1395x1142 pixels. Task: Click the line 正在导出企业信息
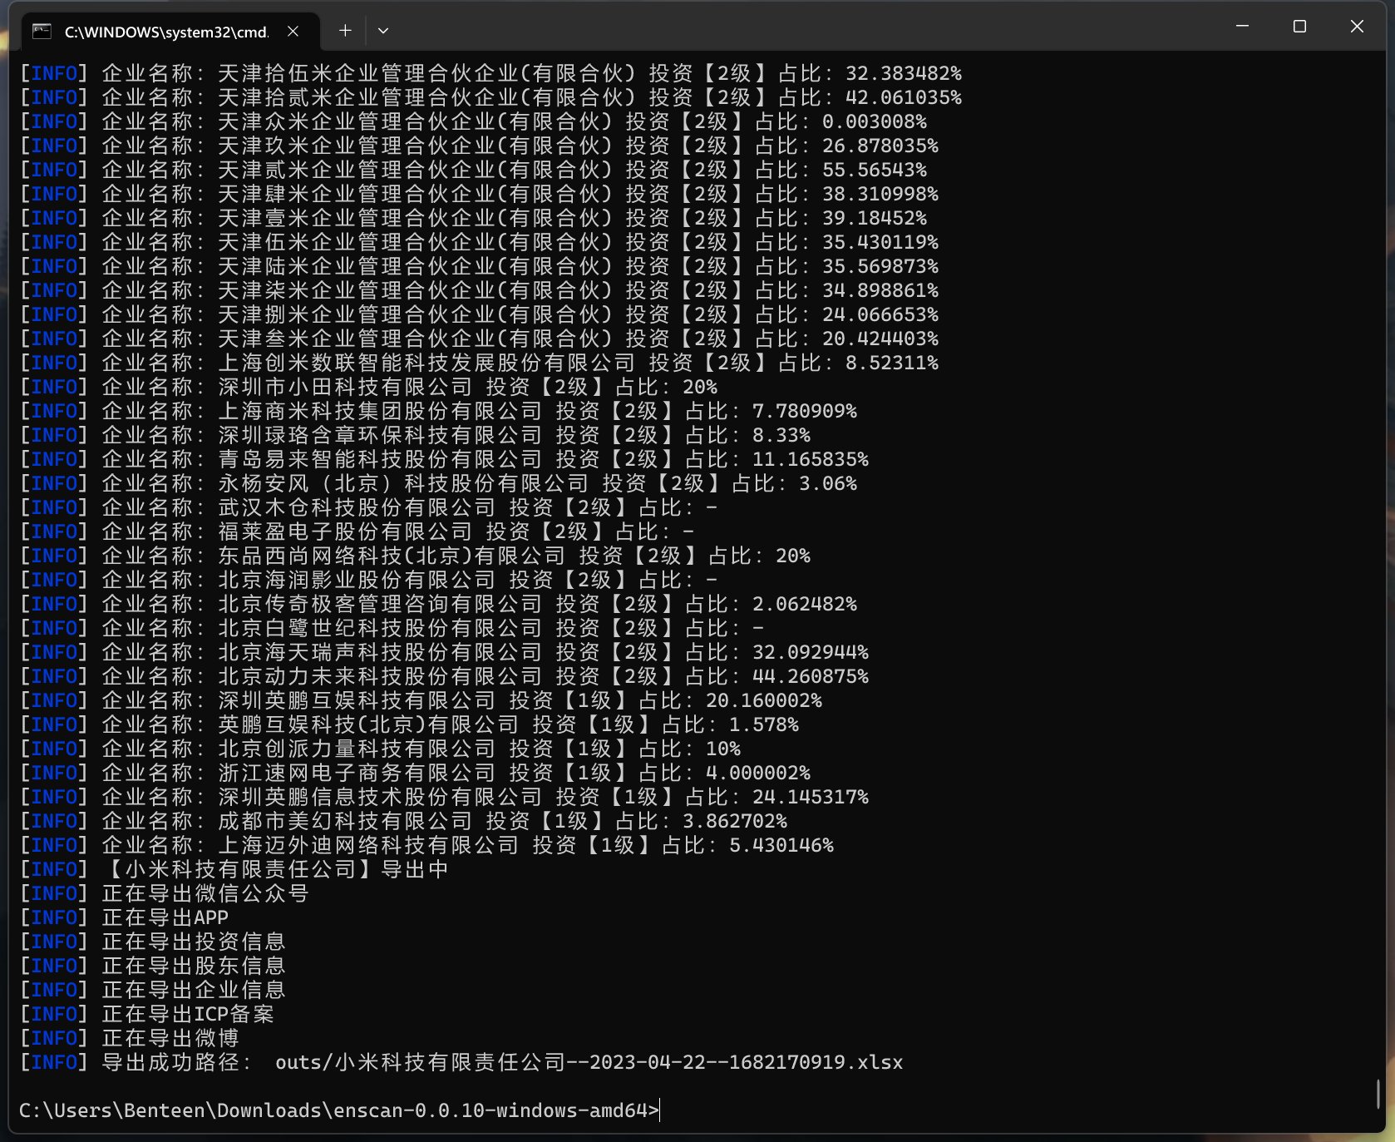(x=152, y=990)
